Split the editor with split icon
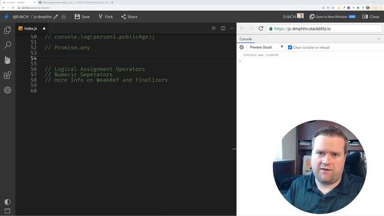Image resolution: width=384 pixels, height=216 pixels. (x=223, y=28)
